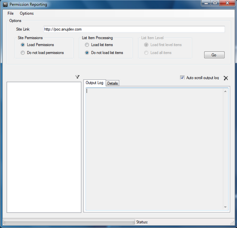Minimize the Permission Reporting window
Image resolution: width=237 pixels, height=228 pixels.
click(206, 3)
